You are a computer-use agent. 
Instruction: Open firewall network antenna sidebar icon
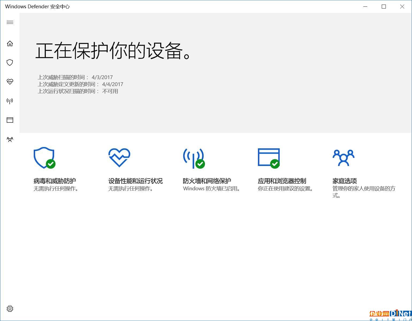[10, 101]
